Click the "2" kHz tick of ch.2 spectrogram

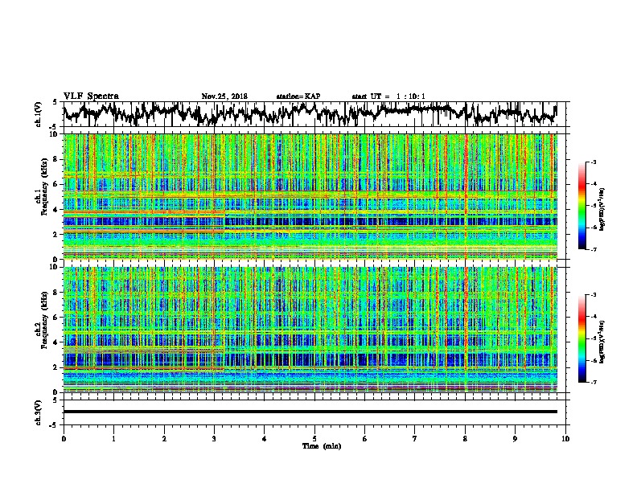tap(56, 367)
